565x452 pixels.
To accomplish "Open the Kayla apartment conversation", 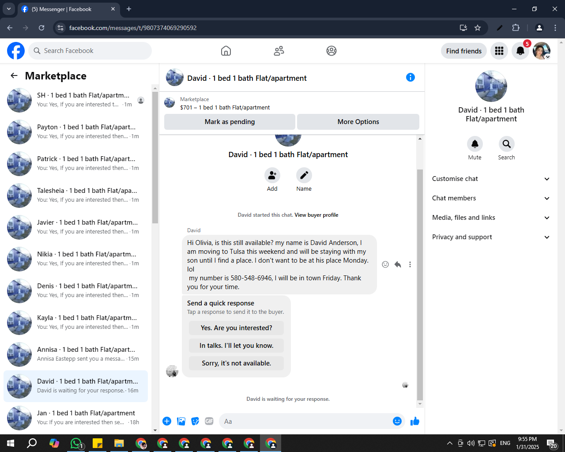I will (x=76, y=323).
